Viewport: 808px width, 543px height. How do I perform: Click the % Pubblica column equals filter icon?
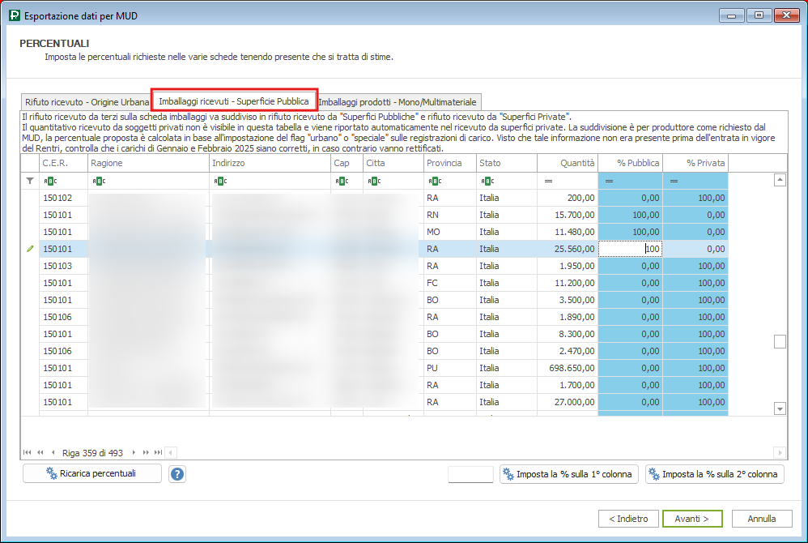tap(609, 181)
